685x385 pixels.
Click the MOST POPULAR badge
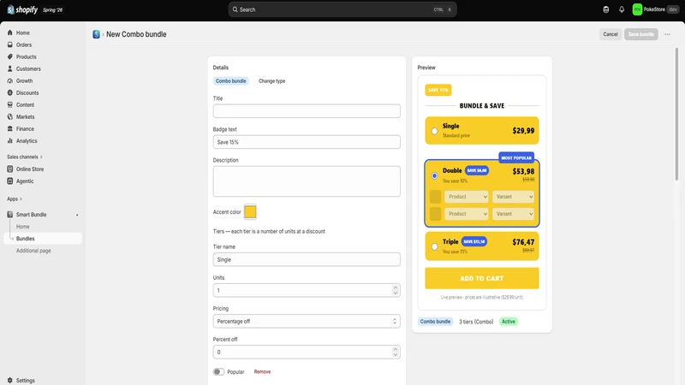(516, 157)
